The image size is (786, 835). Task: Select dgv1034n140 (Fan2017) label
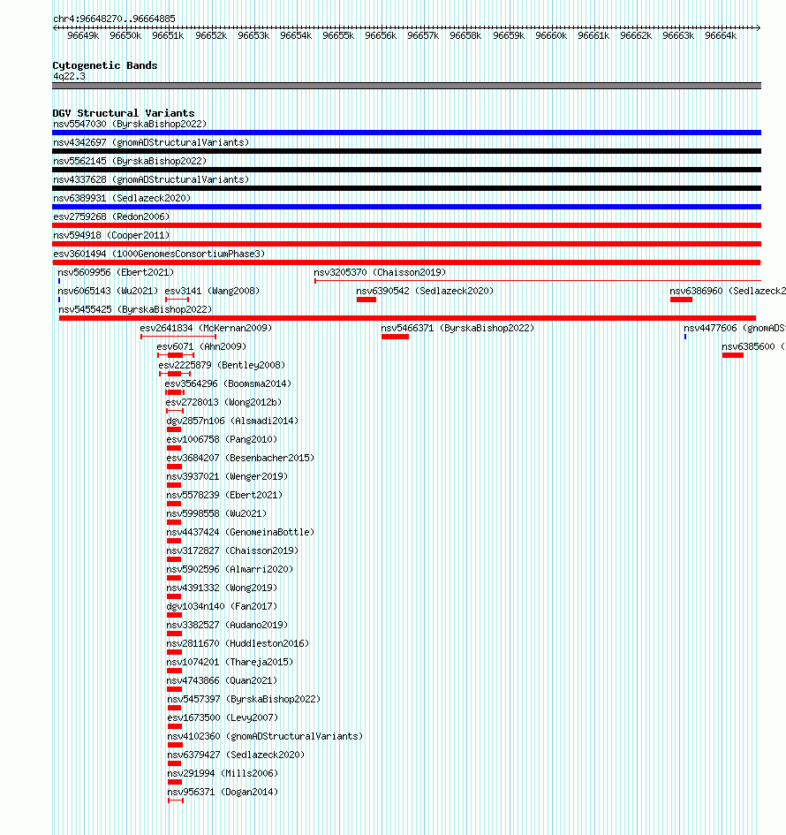coord(222,606)
